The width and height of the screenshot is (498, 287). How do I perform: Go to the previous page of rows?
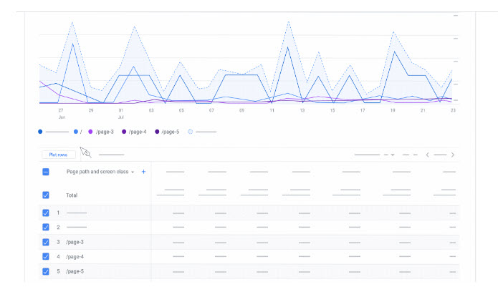coord(428,155)
